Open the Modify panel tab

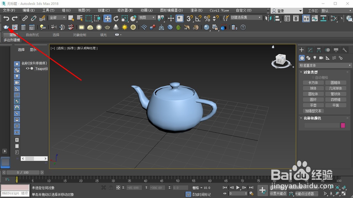tap(310, 50)
